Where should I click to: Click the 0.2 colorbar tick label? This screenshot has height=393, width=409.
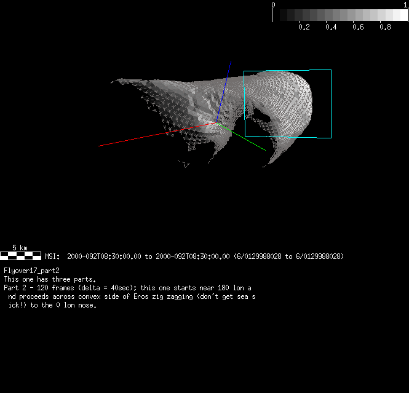(304, 27)
